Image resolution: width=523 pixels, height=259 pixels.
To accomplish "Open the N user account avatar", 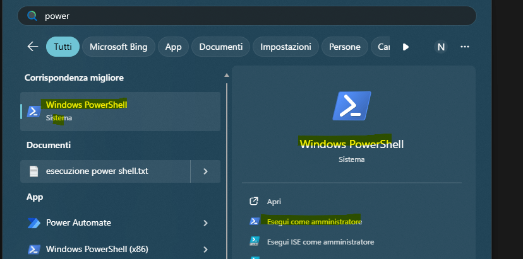I will (x=441, y=47).
